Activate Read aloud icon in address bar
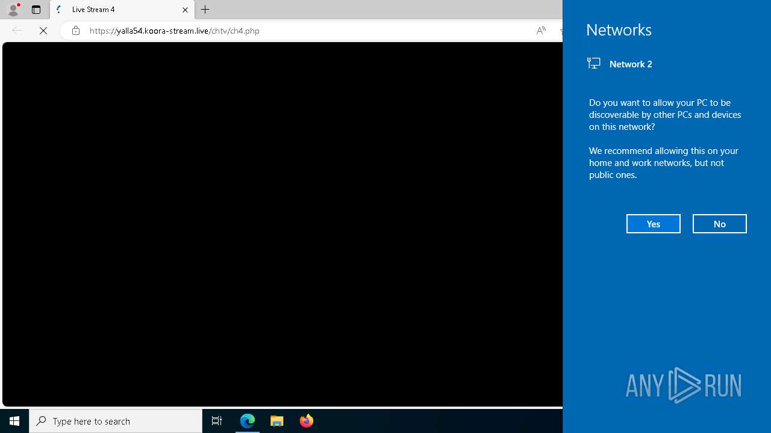The width and height of the screenshot is (771, 433). pyautogui.click(x=541, y=31)
